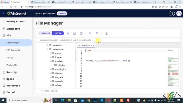Select the wflogs folder
This screenshot has height=103, width=183.
coord(58,85)
